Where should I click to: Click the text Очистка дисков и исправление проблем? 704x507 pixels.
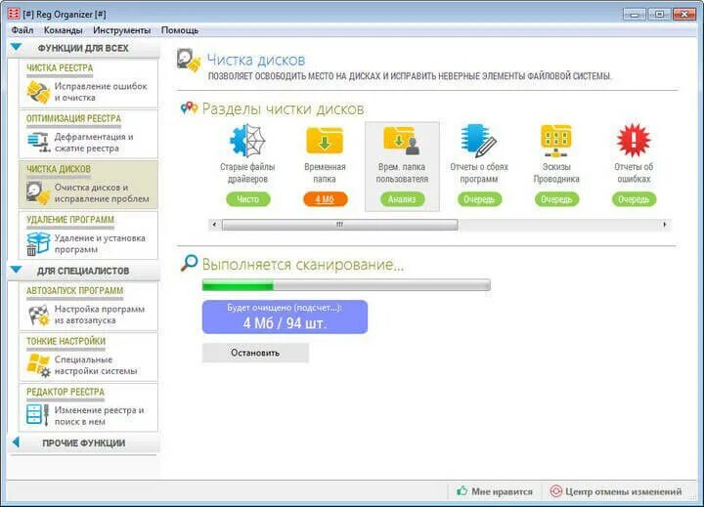(102, 192)
